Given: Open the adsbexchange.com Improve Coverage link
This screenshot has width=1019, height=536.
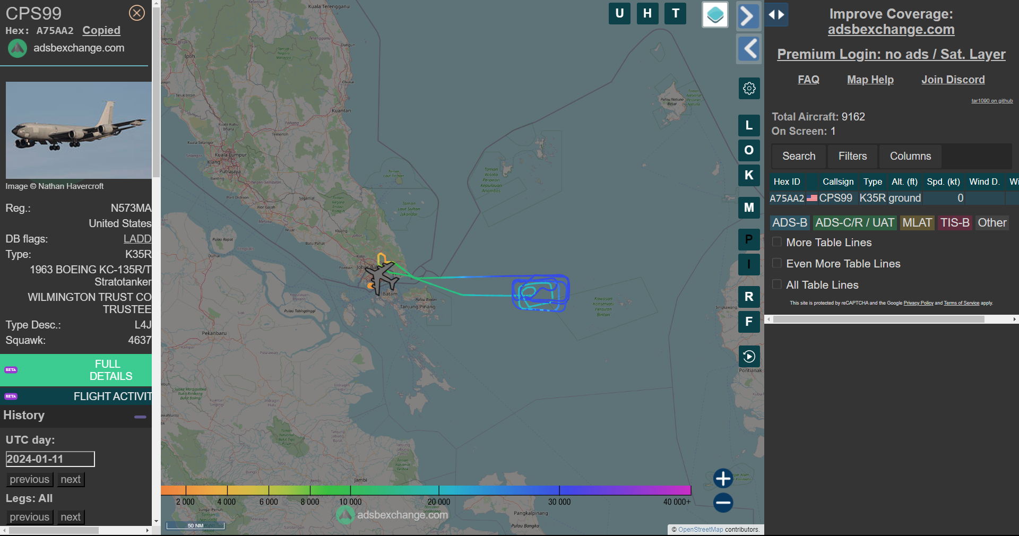Looking at the screenshot, I should pyautogui.click(x=891, y=30).
